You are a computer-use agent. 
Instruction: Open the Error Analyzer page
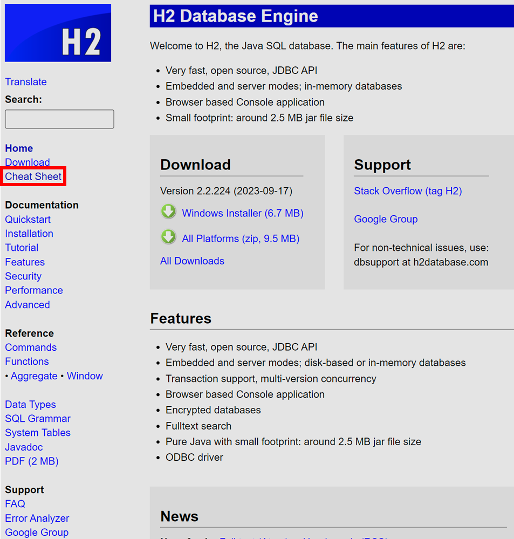coord(37,518)
